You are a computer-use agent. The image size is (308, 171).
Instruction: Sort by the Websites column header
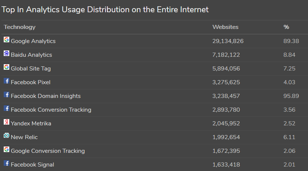pos(225,27)
